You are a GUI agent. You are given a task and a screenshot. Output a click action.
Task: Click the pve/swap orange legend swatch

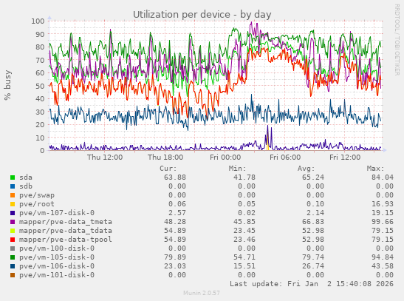[13, 195]
